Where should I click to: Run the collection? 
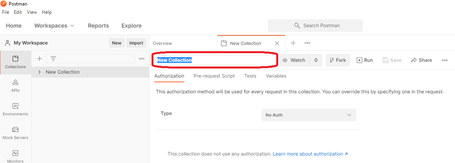[365, 60]
